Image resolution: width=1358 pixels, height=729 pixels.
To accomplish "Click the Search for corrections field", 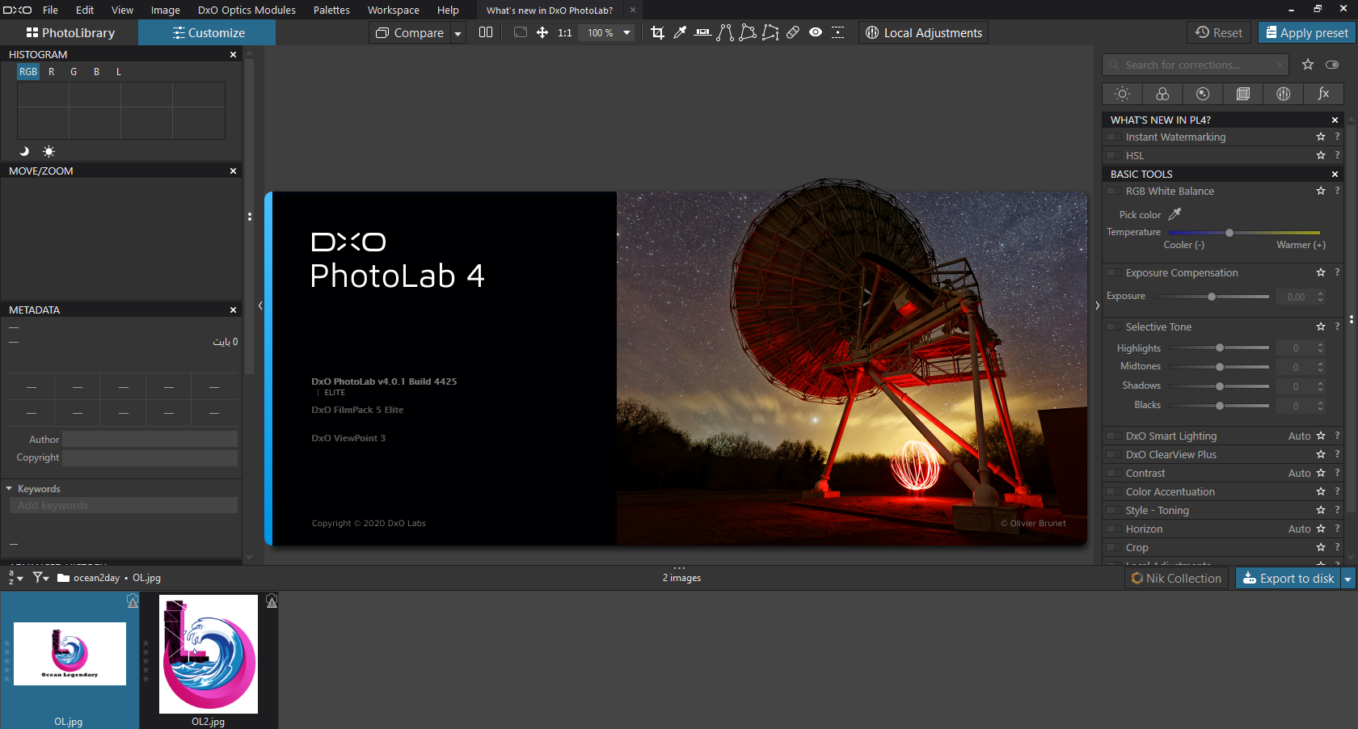I will click(1196, 65).
